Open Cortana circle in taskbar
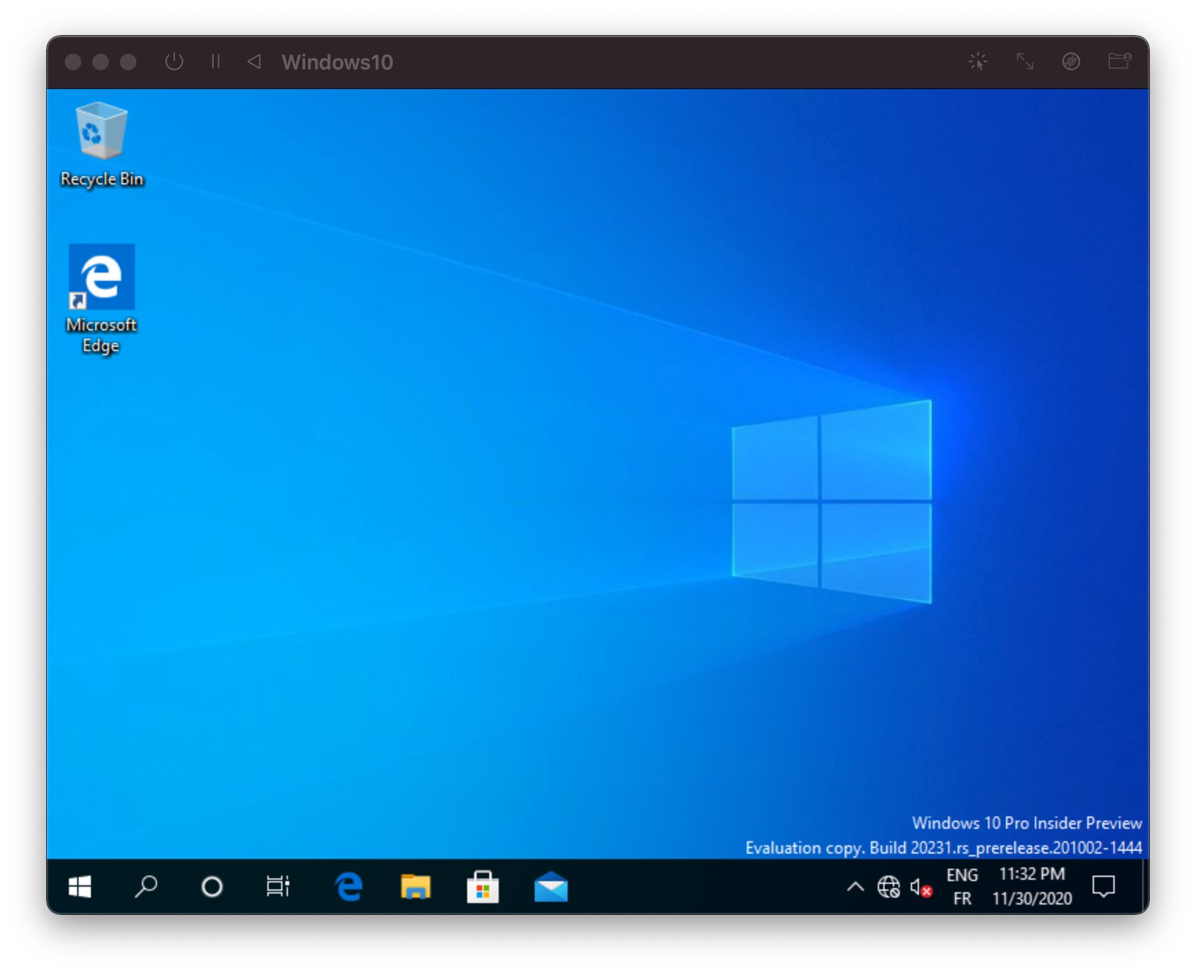 pos(212,887)
